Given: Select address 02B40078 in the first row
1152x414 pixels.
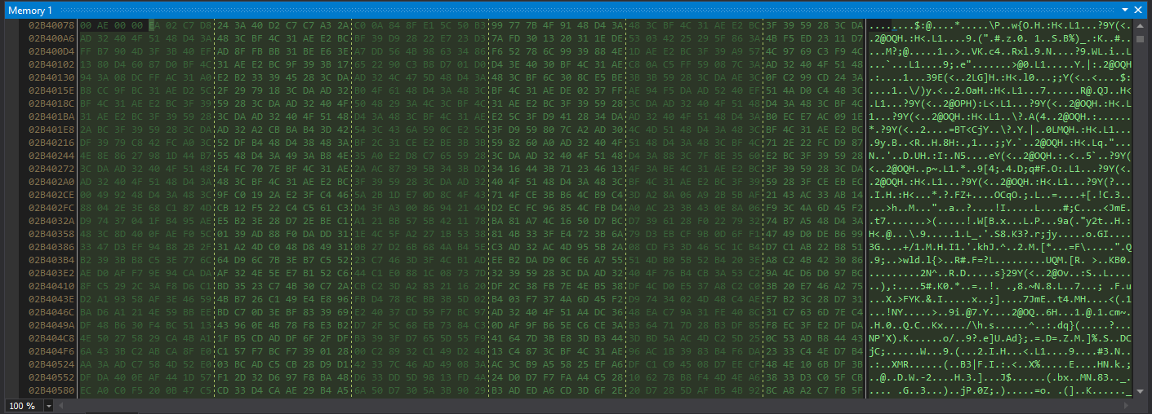Looking at the screenshot, I should (51, 26).
